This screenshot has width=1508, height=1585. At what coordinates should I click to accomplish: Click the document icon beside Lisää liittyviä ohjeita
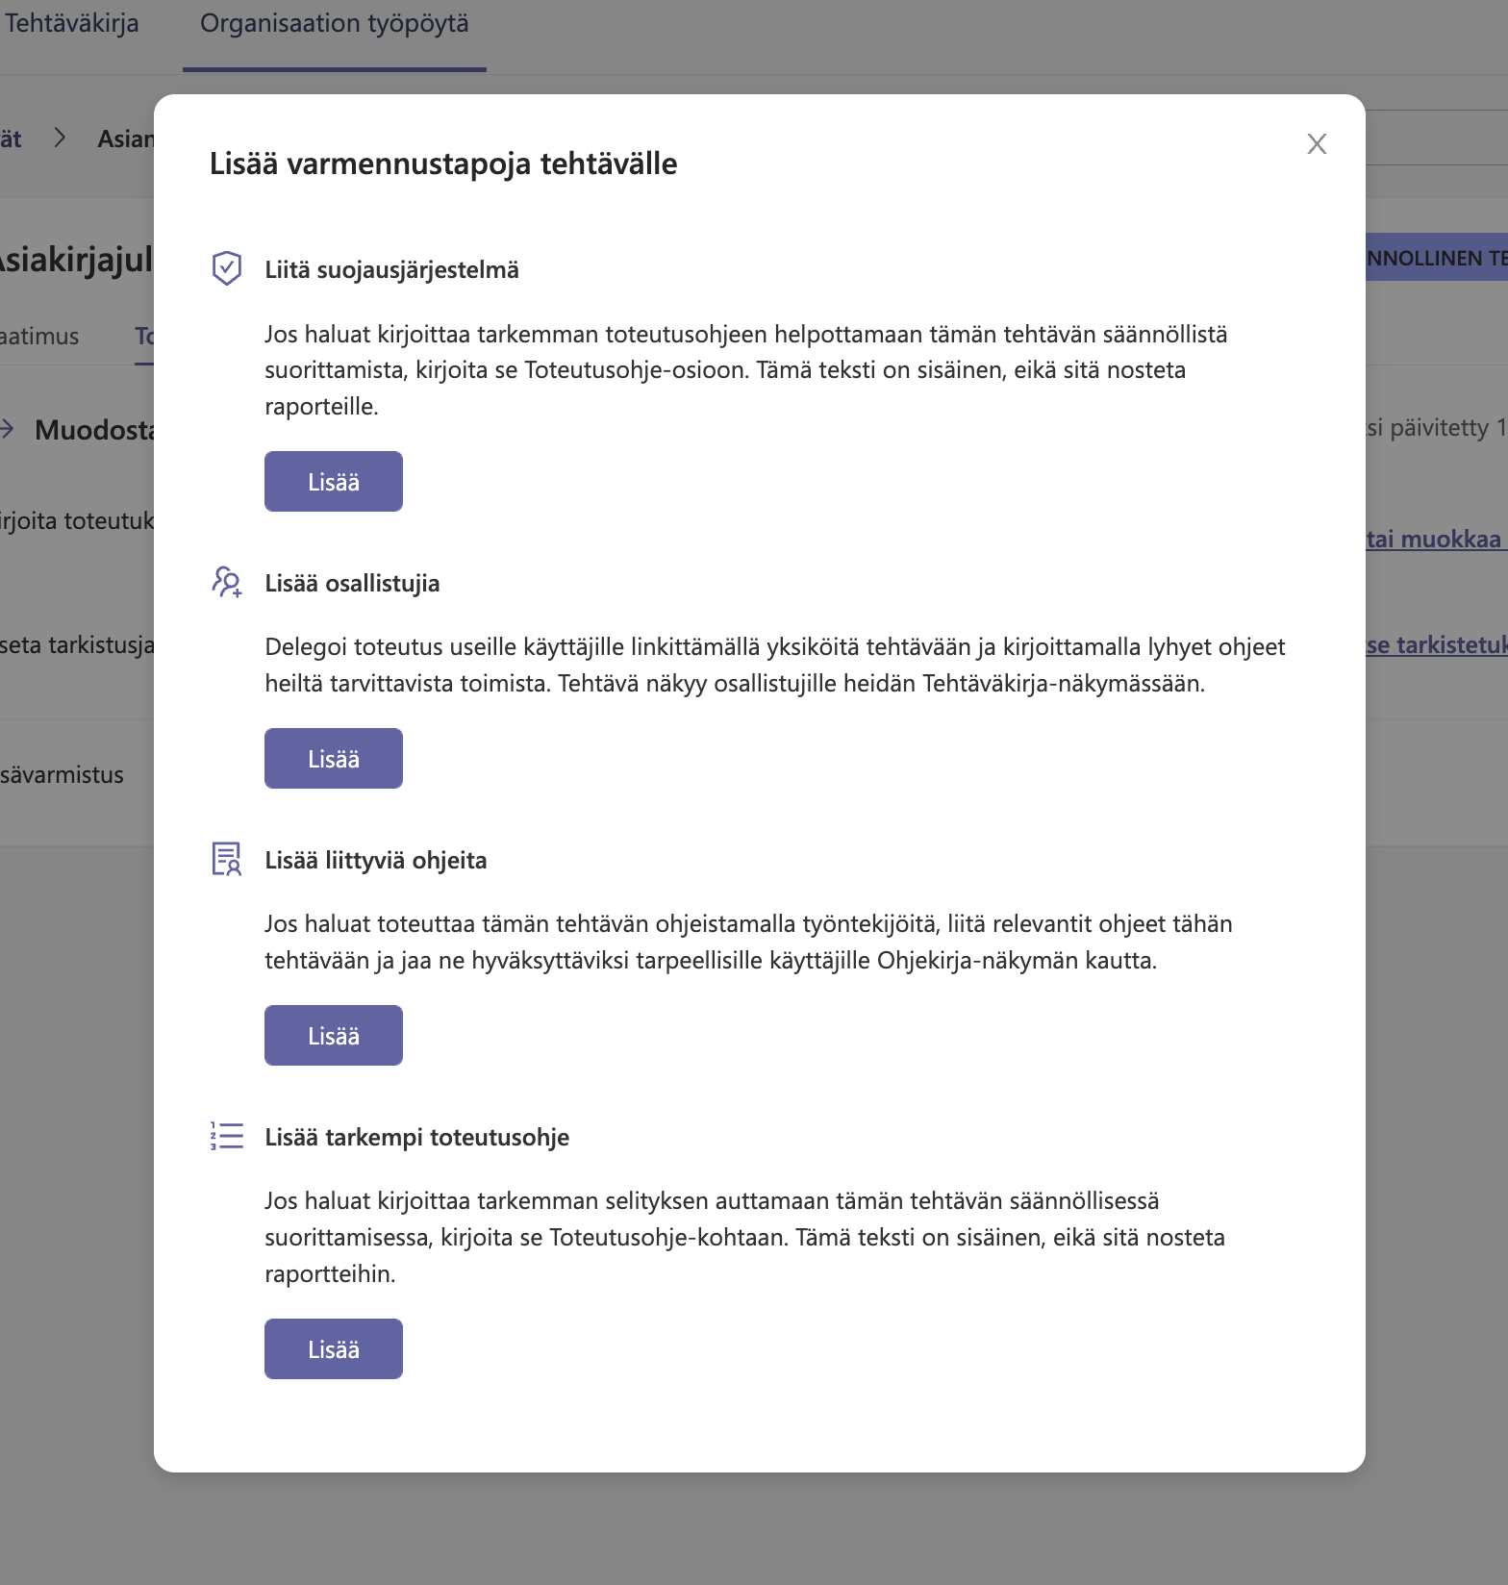pyautogui.click(x=227, y=859)
